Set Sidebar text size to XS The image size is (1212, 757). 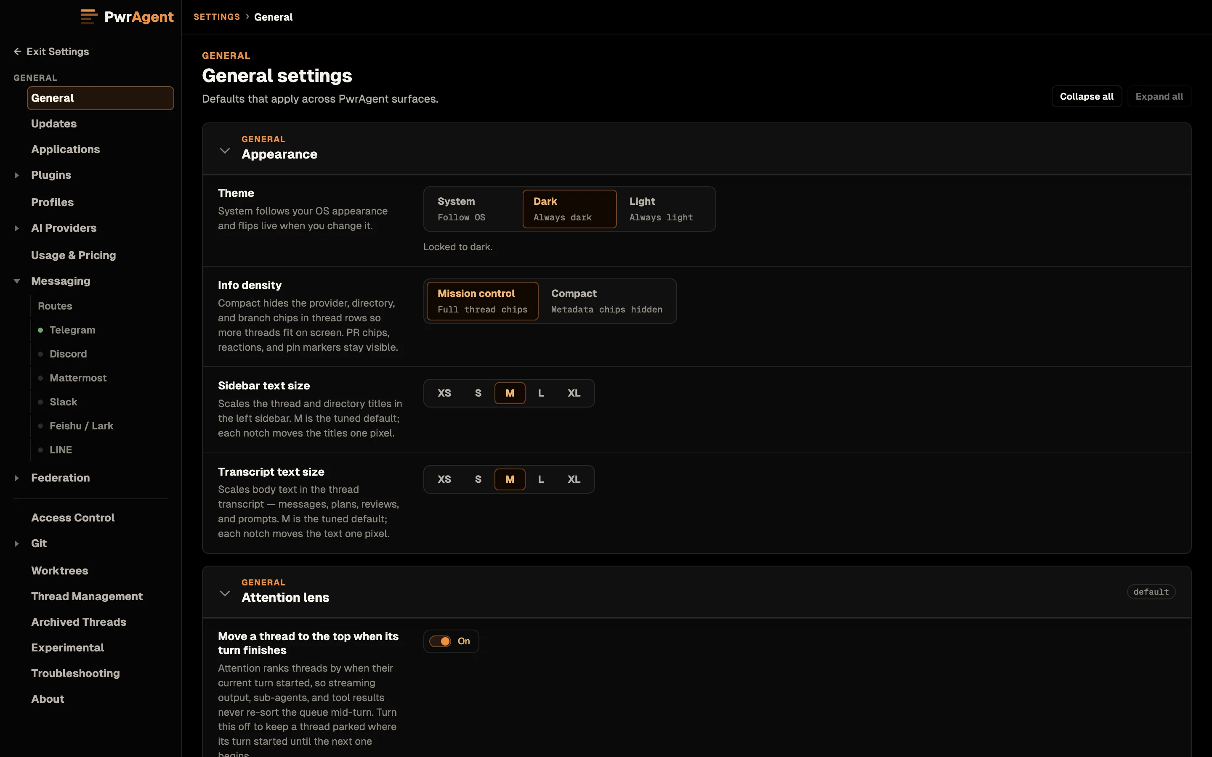click(444, 393)
